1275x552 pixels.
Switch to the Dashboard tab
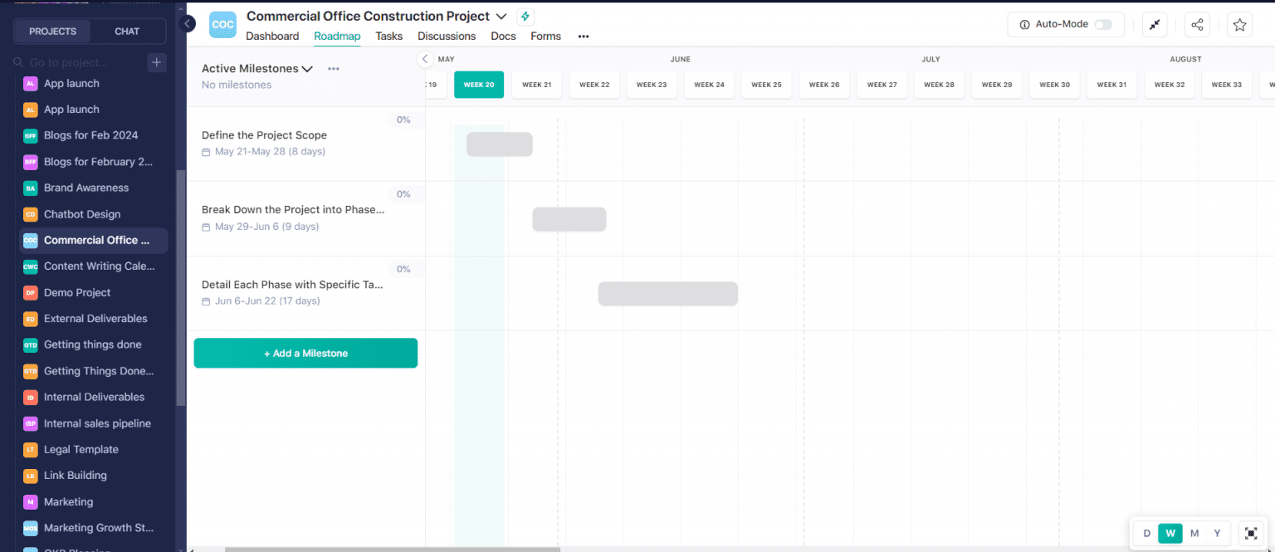pyautogui.click(x=272, y=36)
